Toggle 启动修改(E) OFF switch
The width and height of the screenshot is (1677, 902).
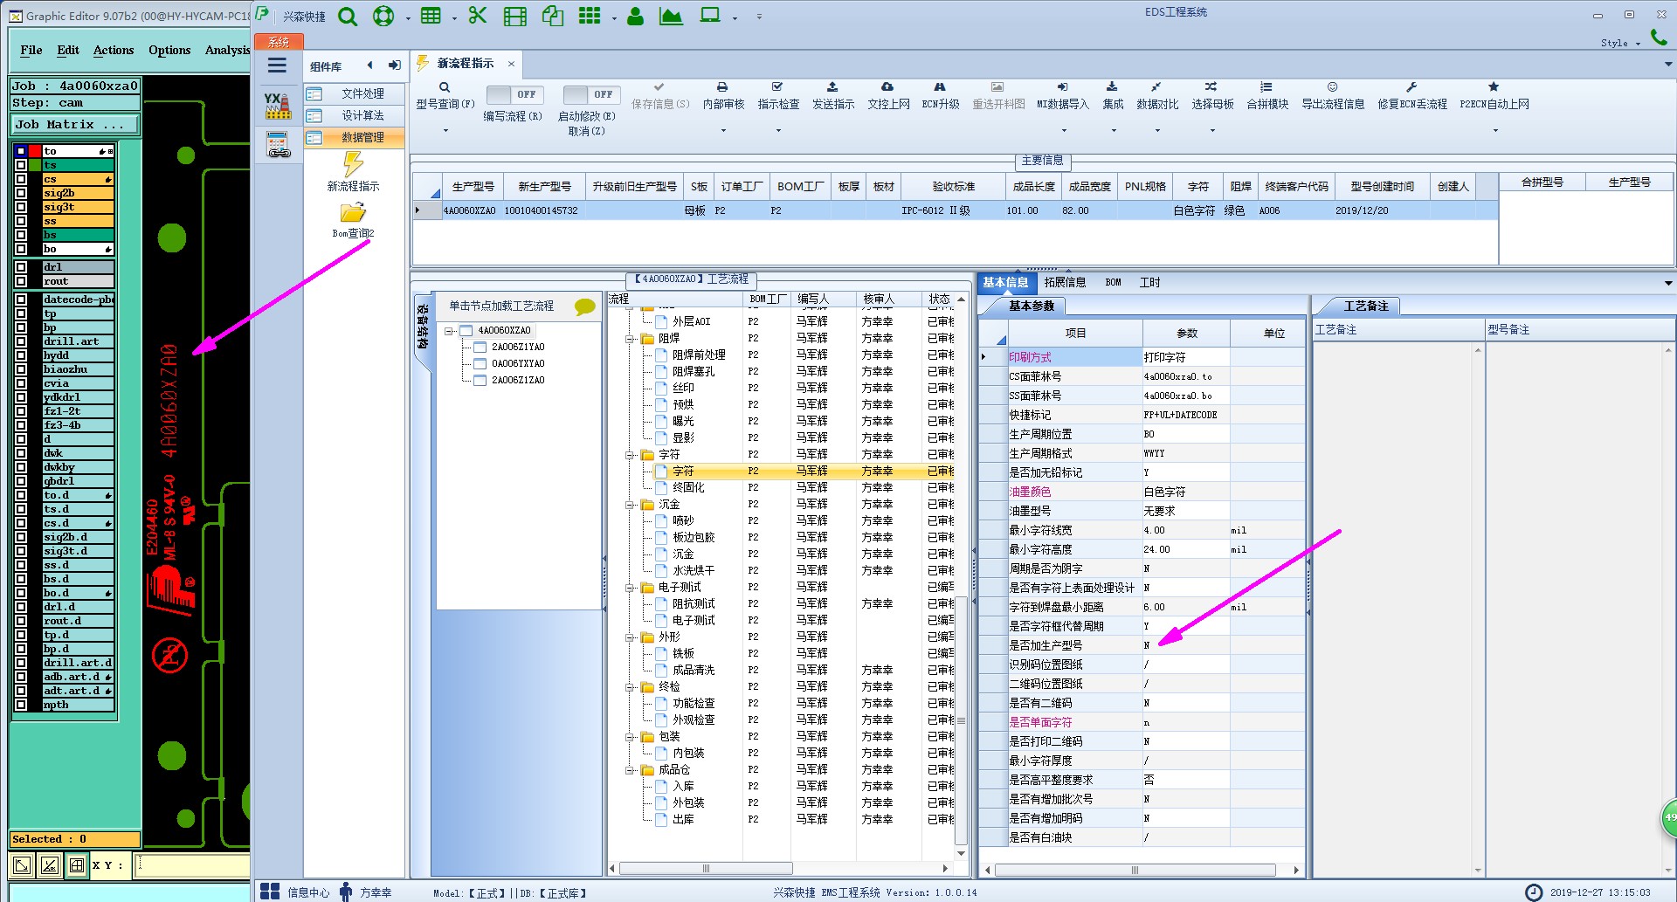(591, 94)
